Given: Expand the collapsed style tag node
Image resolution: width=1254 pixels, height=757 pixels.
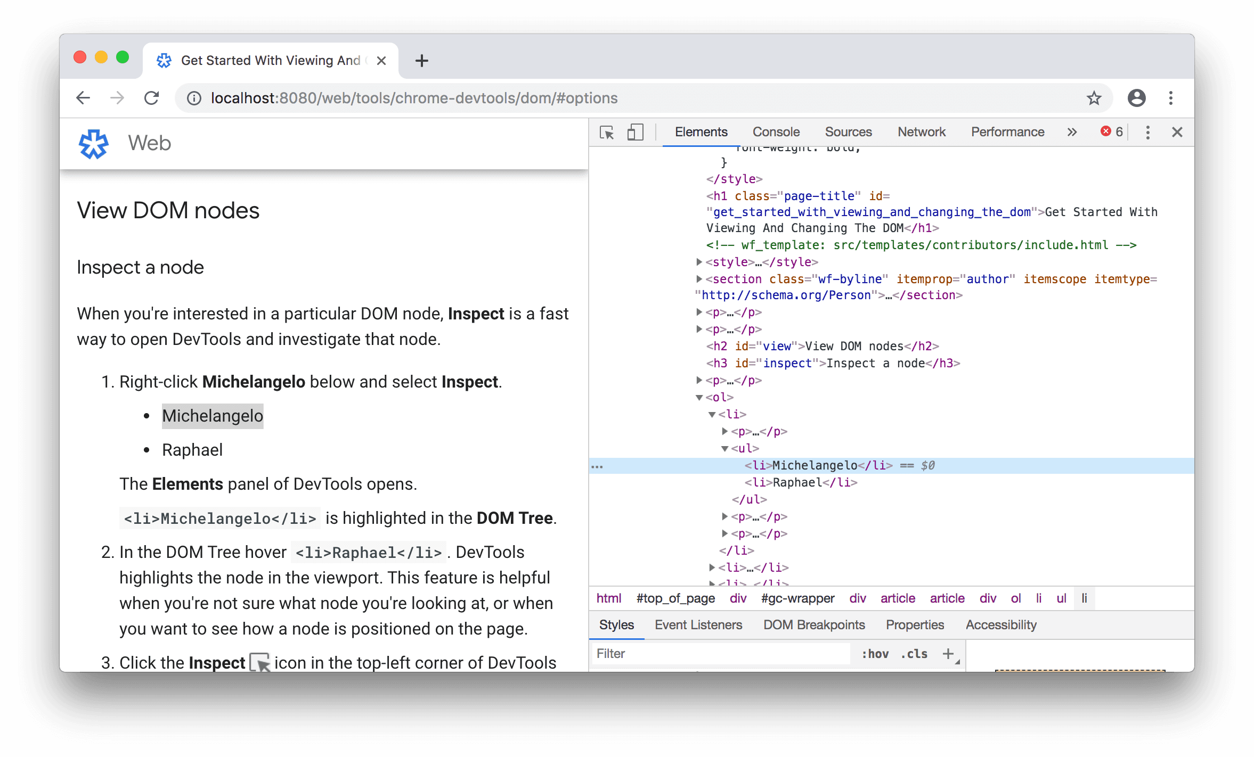Looking at the screenshot, I should tap(699, 262).
